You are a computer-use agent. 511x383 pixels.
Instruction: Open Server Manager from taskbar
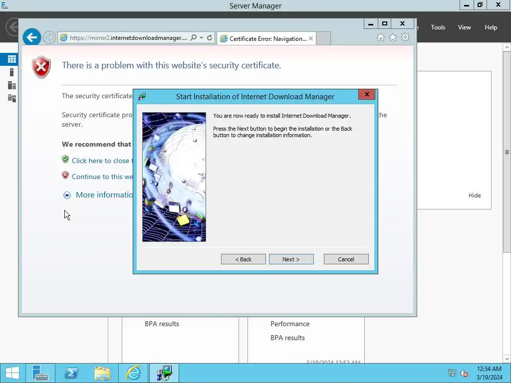pyautogui.click(x=40, y=373)
